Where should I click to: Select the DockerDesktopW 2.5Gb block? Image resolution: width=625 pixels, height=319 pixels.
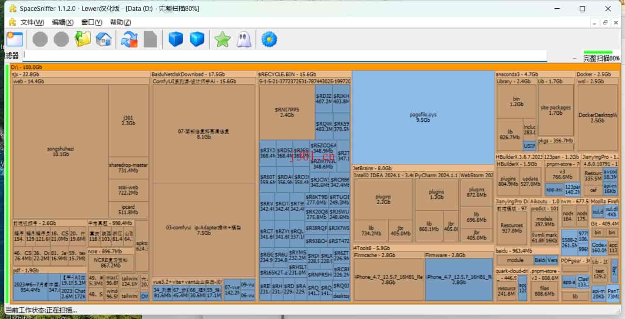pyautogui.click(x=598, y=118)
